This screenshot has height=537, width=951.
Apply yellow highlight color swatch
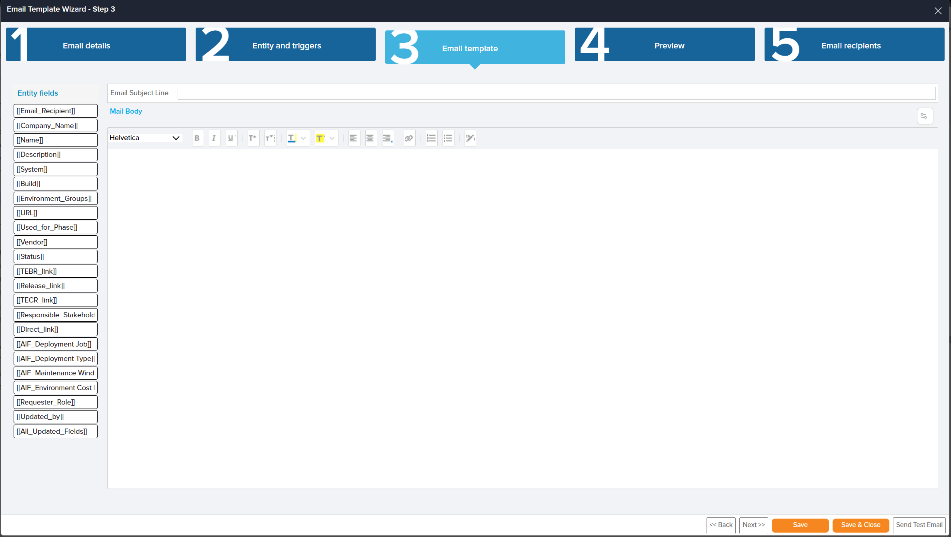[320, 138]
